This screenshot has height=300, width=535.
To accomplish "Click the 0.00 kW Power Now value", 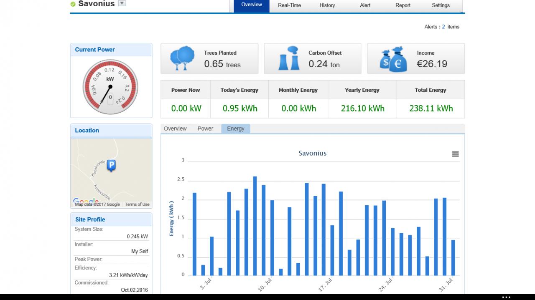I will 186,108.
